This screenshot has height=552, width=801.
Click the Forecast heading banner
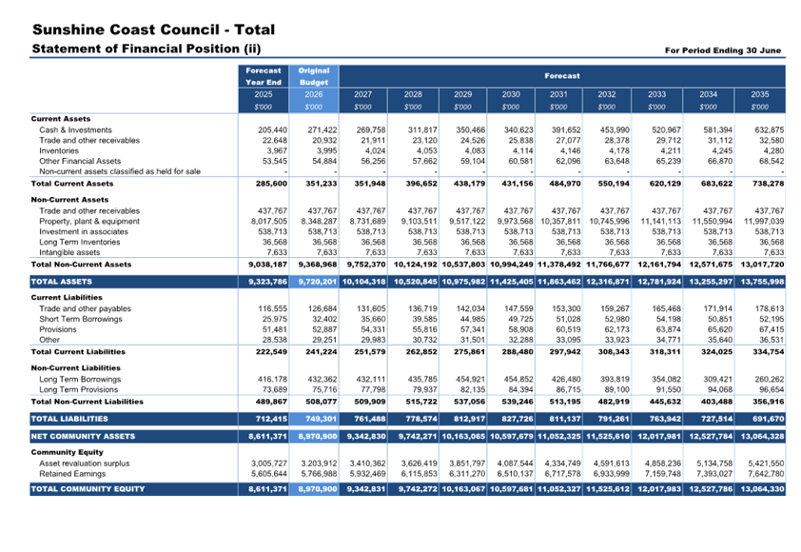pos(561,76)
